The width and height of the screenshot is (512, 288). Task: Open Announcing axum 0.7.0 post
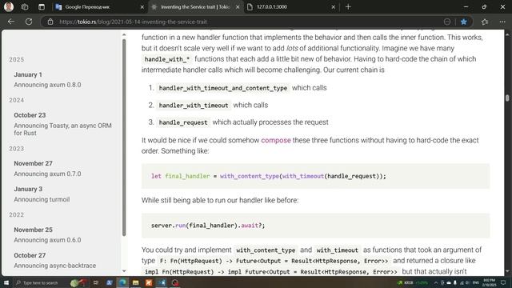(x=47, y=174)
